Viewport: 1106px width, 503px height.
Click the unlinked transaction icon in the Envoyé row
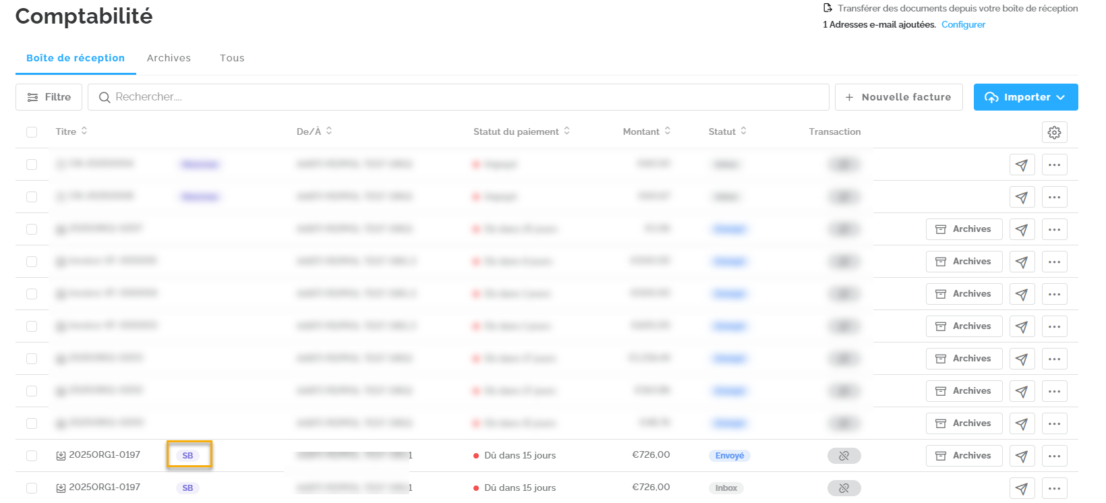844,456
